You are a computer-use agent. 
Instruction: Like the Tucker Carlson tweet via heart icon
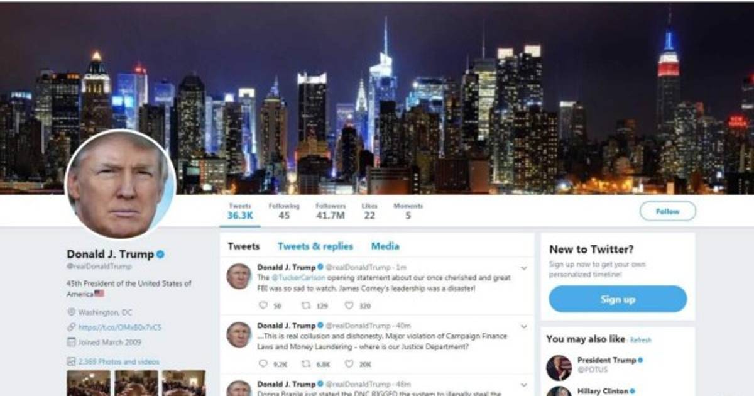349,306
